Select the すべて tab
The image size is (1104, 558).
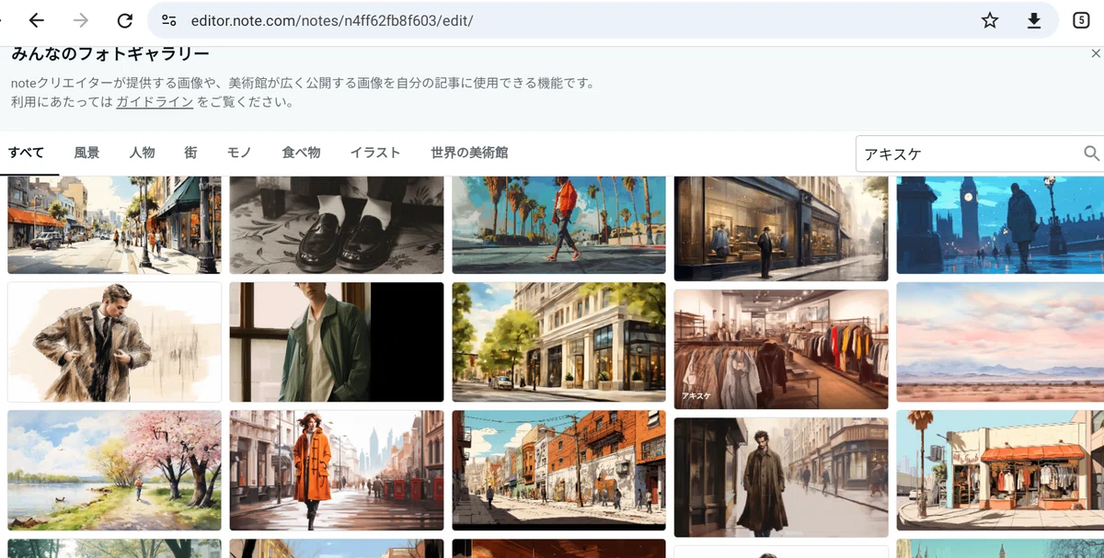(27, 153)
